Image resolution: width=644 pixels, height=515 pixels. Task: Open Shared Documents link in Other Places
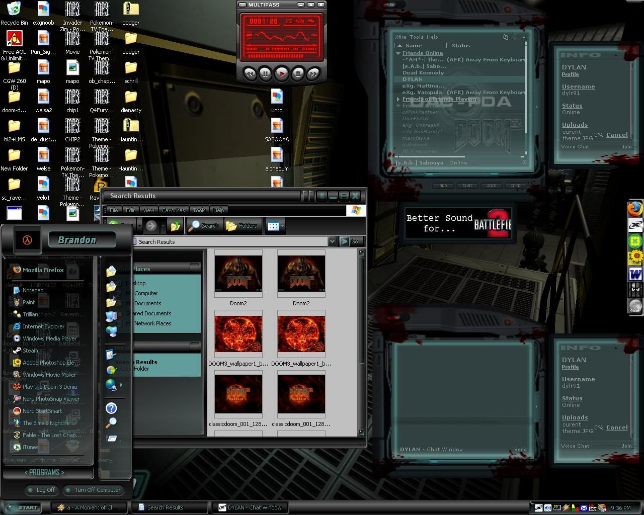[x=149, y=313]
